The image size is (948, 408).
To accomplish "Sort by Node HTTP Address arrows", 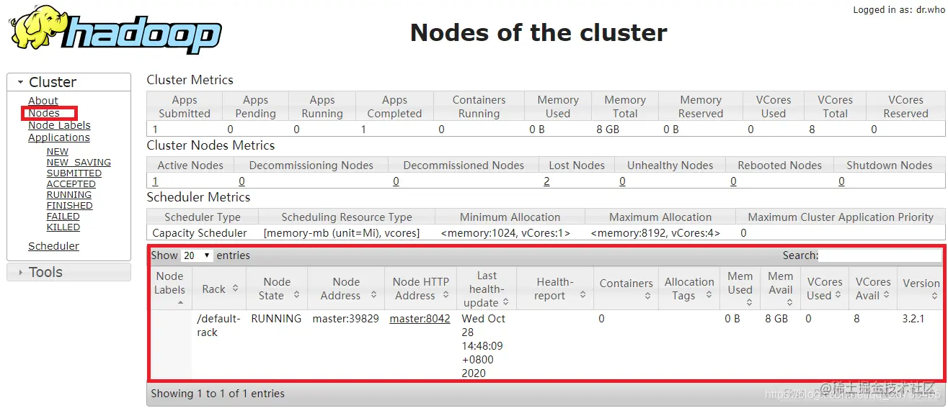I will (446, 296).
